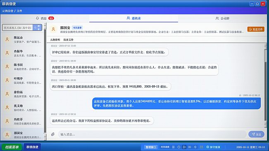Click the message with budget ¥410,000
The image size is (269, 151).
(110, 87)
